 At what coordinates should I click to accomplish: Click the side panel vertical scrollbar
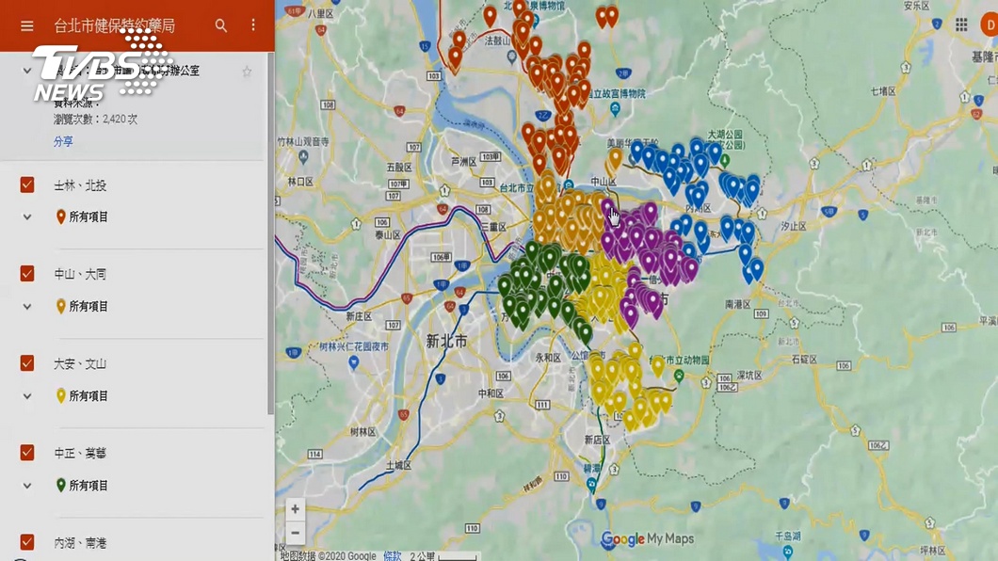270,232
